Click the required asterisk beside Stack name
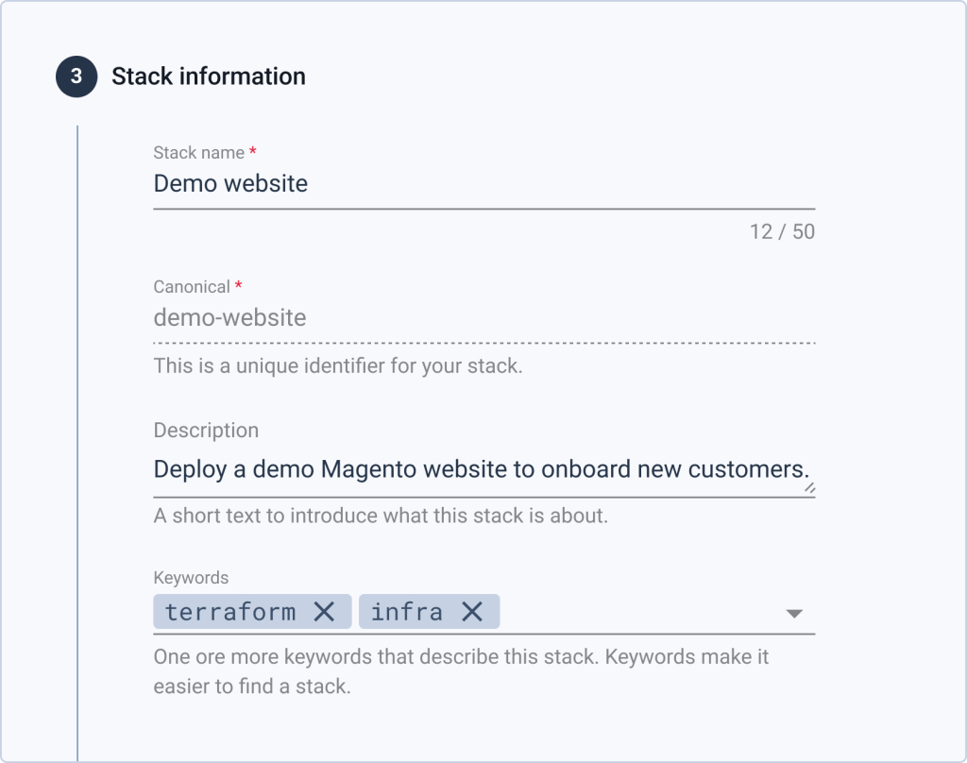Image resolution: width=967 pixels, height=763 pixels. (x=254, y=152)
